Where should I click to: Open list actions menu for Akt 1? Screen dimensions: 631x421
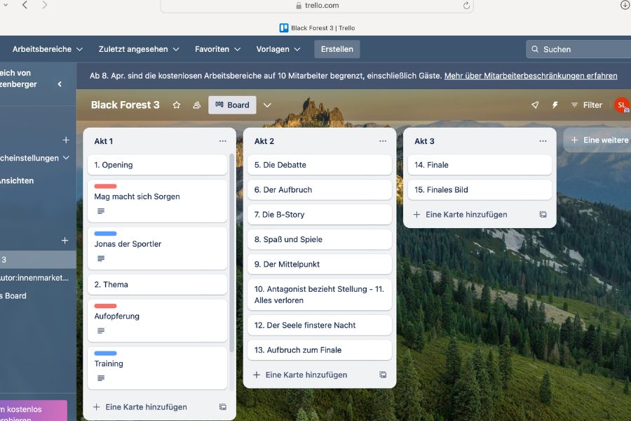click(222, 141)
